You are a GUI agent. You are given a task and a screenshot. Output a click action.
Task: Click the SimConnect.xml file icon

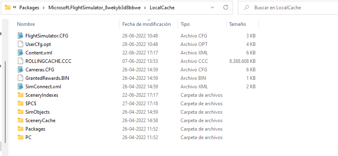pos(20,87)
